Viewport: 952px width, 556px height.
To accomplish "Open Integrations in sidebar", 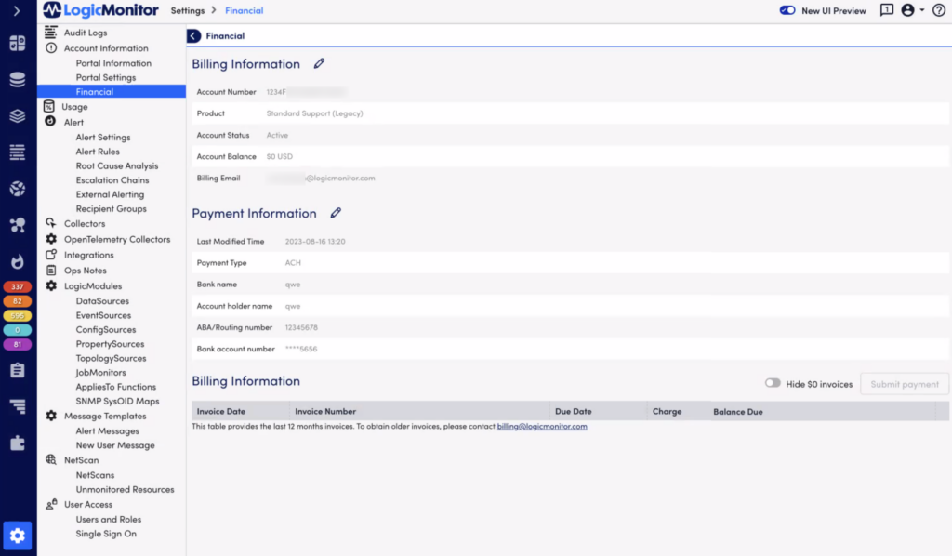I will coord(88,255).
